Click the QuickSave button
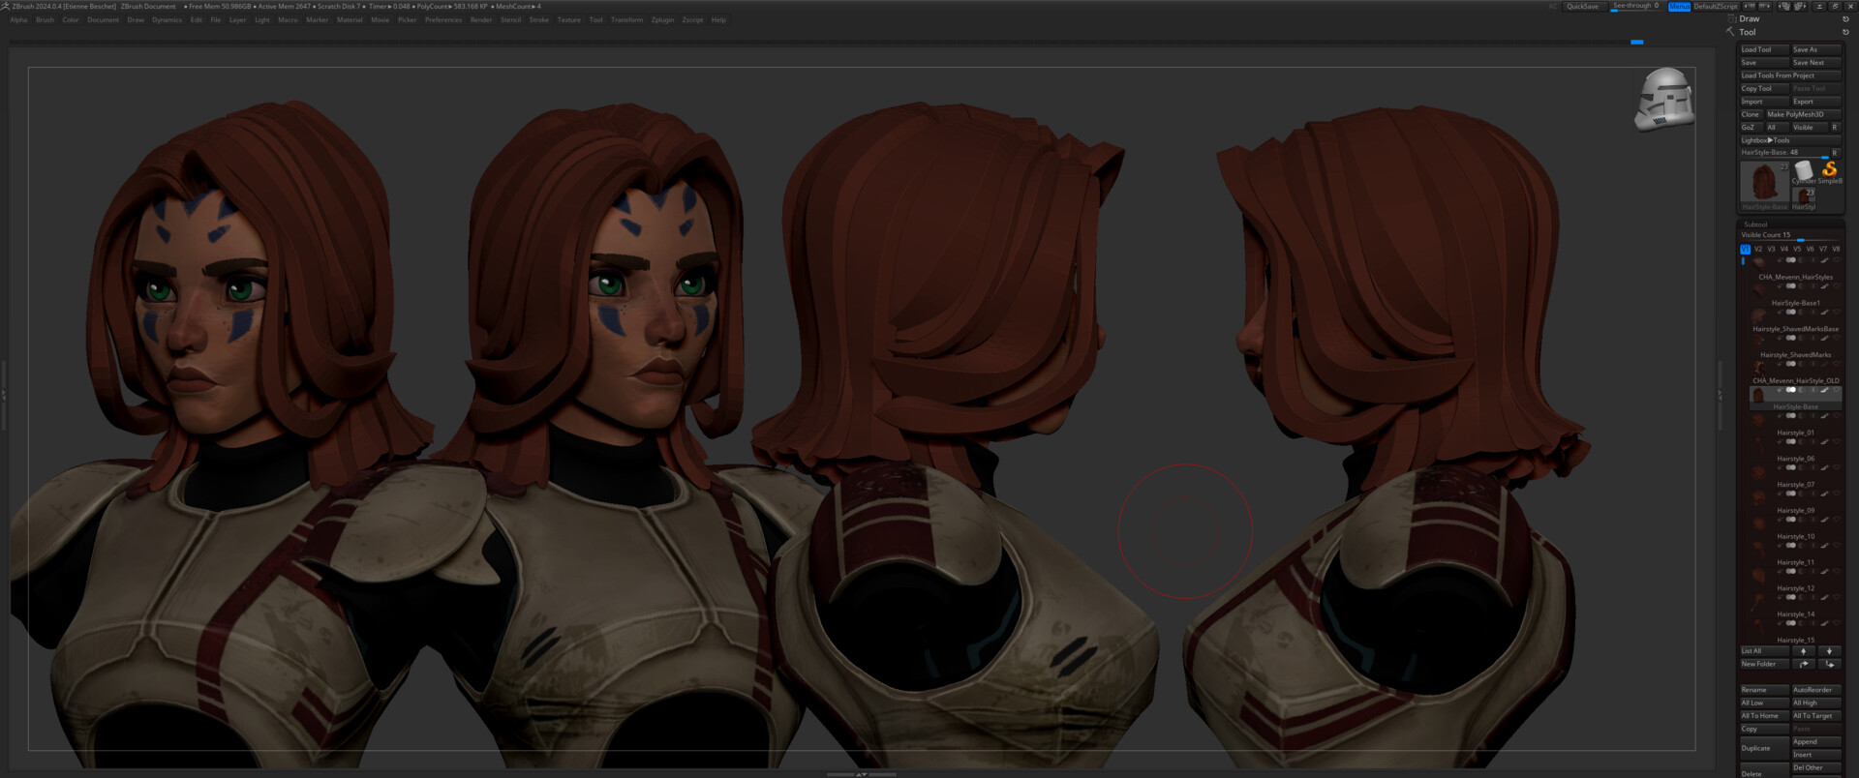 [1583, 6]
